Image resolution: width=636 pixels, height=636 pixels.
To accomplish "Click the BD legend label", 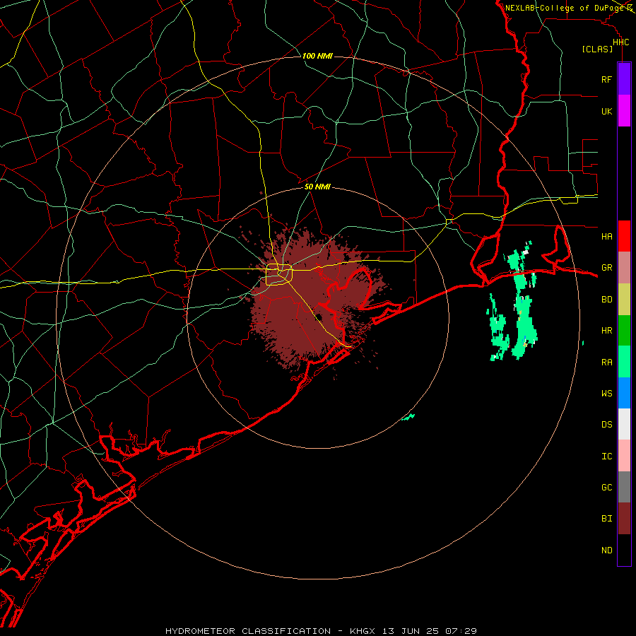I will pos(606,300).
